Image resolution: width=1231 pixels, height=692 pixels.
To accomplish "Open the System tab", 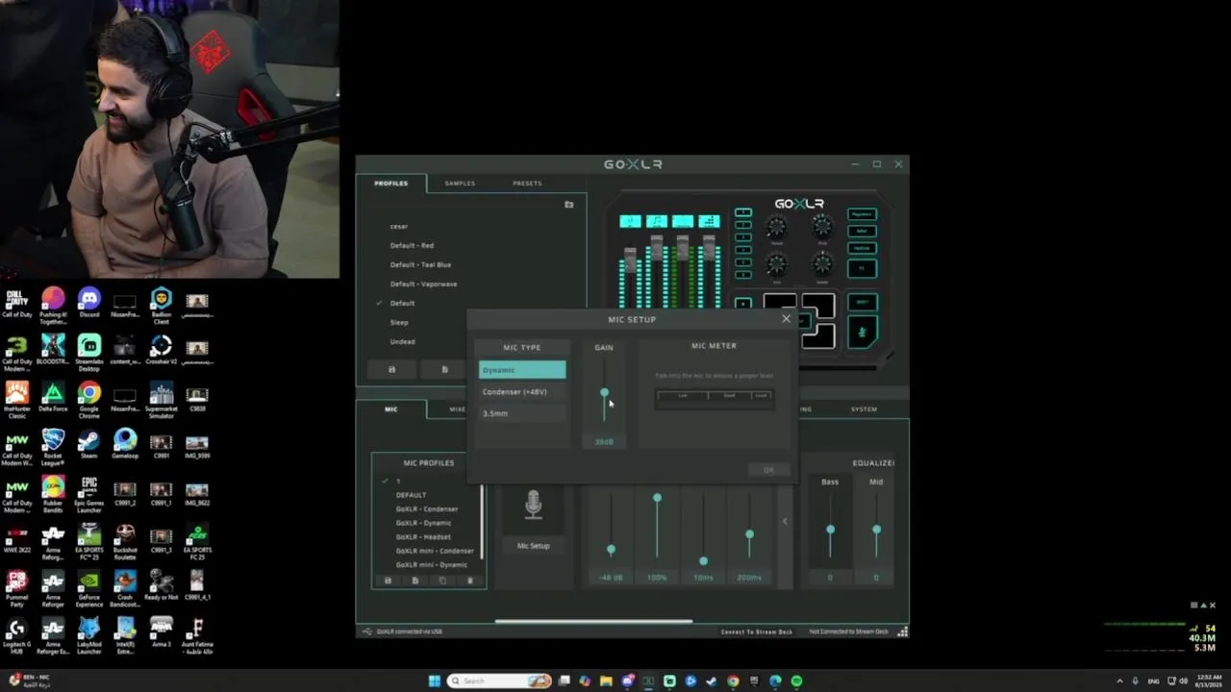I will point(864,409).
